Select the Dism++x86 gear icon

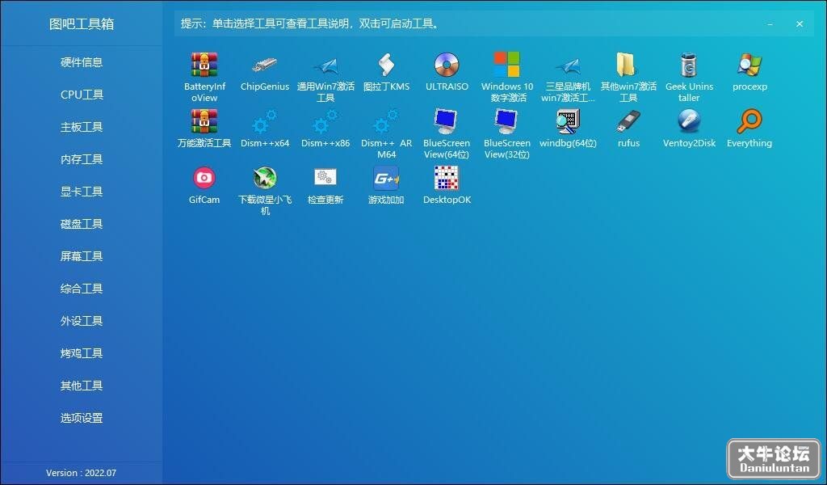tap(325, 121)
